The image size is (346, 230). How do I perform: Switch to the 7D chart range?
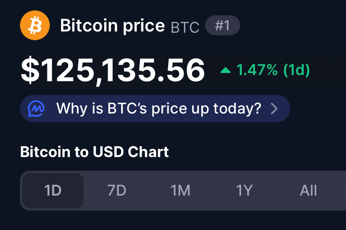[x=117, y=191]
